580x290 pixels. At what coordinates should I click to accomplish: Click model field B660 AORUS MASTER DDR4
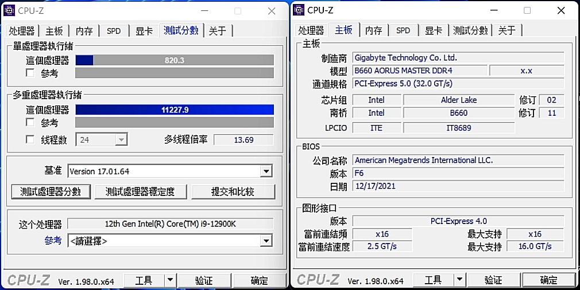point(420,70)
